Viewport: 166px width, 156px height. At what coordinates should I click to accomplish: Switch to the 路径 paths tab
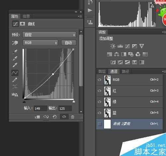point(125,71)
